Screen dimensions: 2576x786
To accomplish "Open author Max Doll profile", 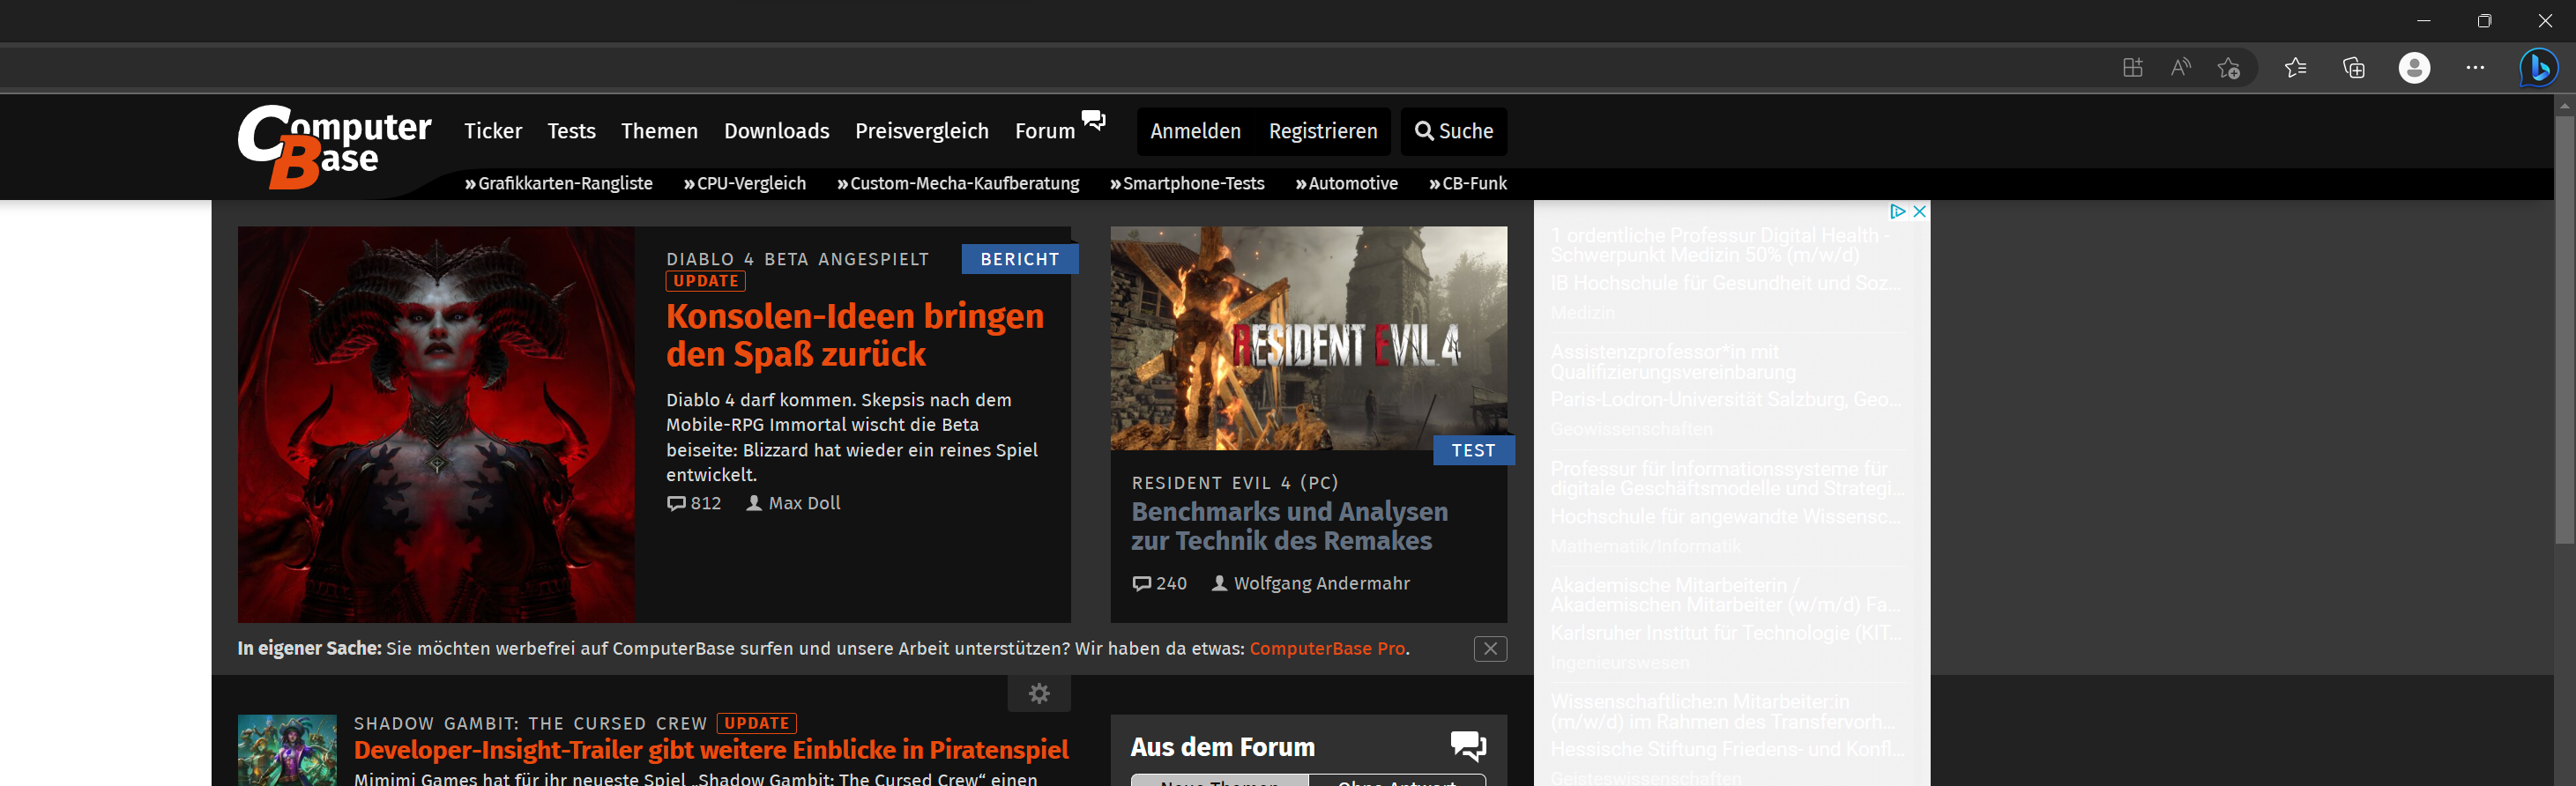I will pyautogui.click(x=794, y=503).
